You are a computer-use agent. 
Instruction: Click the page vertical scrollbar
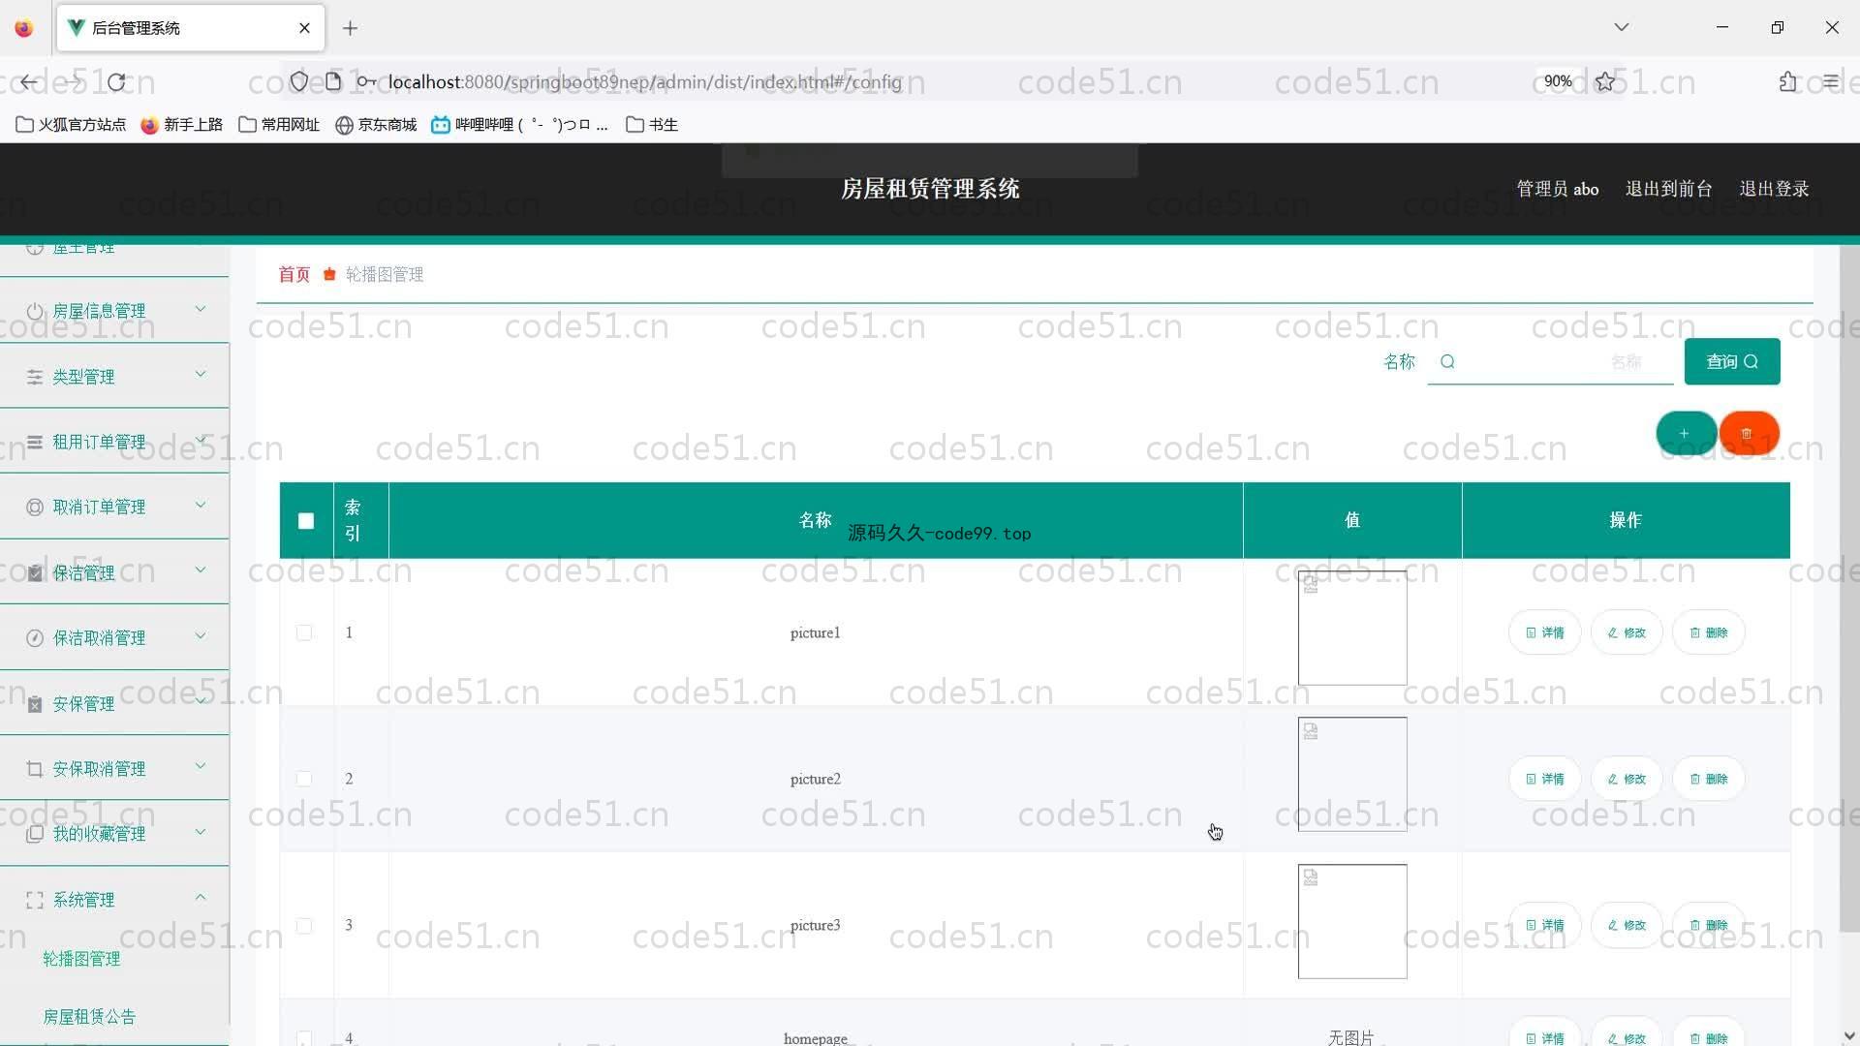coord(1849,591)
